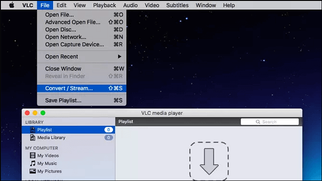Image resolution: width=322 pixels, height=181 pixels.
Task: Open the Window menu
Action: tap(206, 5)
